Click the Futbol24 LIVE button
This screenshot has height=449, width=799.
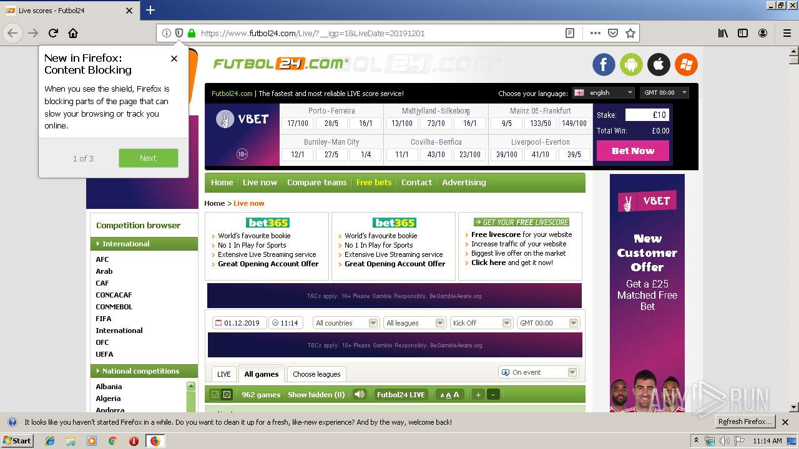[401, 395]
